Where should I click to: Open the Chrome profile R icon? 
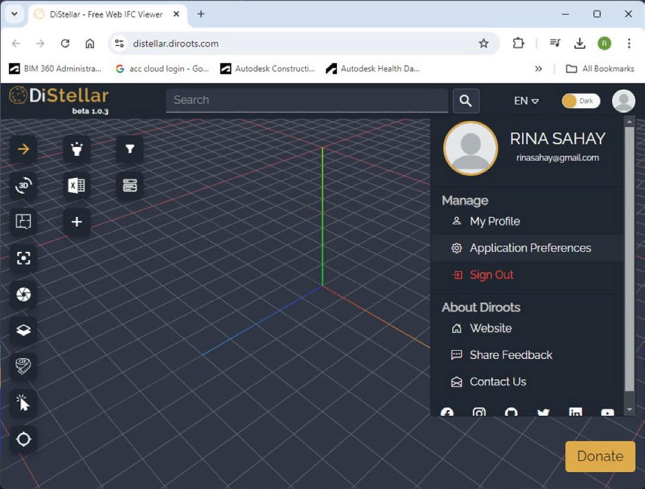tap(604, 44)
